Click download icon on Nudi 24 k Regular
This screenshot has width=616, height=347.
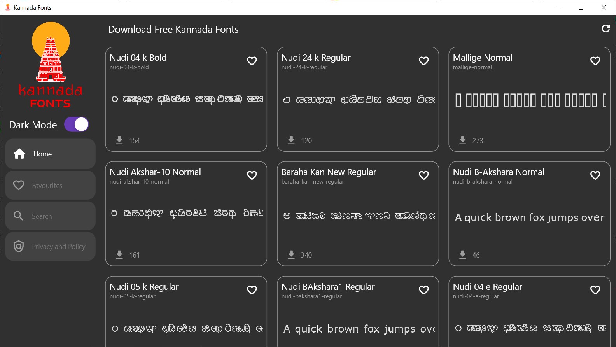coord(291,140)
